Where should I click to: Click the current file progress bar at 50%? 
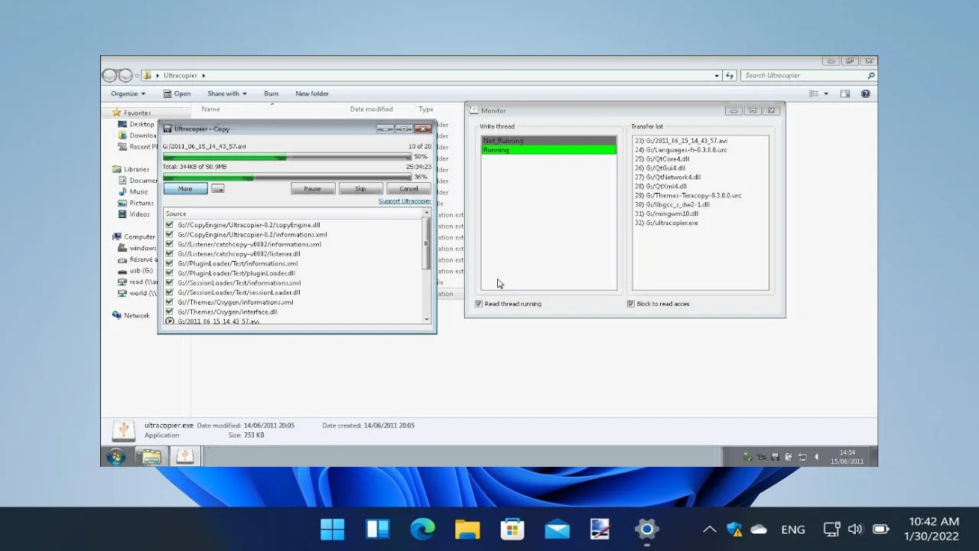tap(287, 156)
